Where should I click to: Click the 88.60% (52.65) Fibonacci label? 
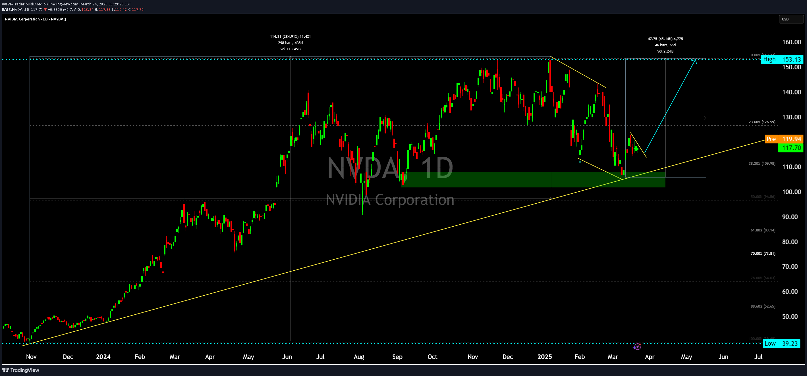tap(763, 306)
